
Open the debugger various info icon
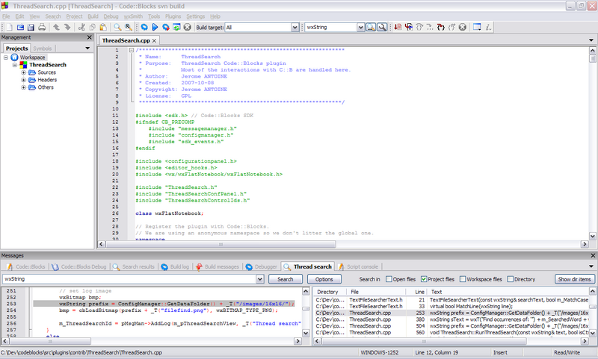488,27
